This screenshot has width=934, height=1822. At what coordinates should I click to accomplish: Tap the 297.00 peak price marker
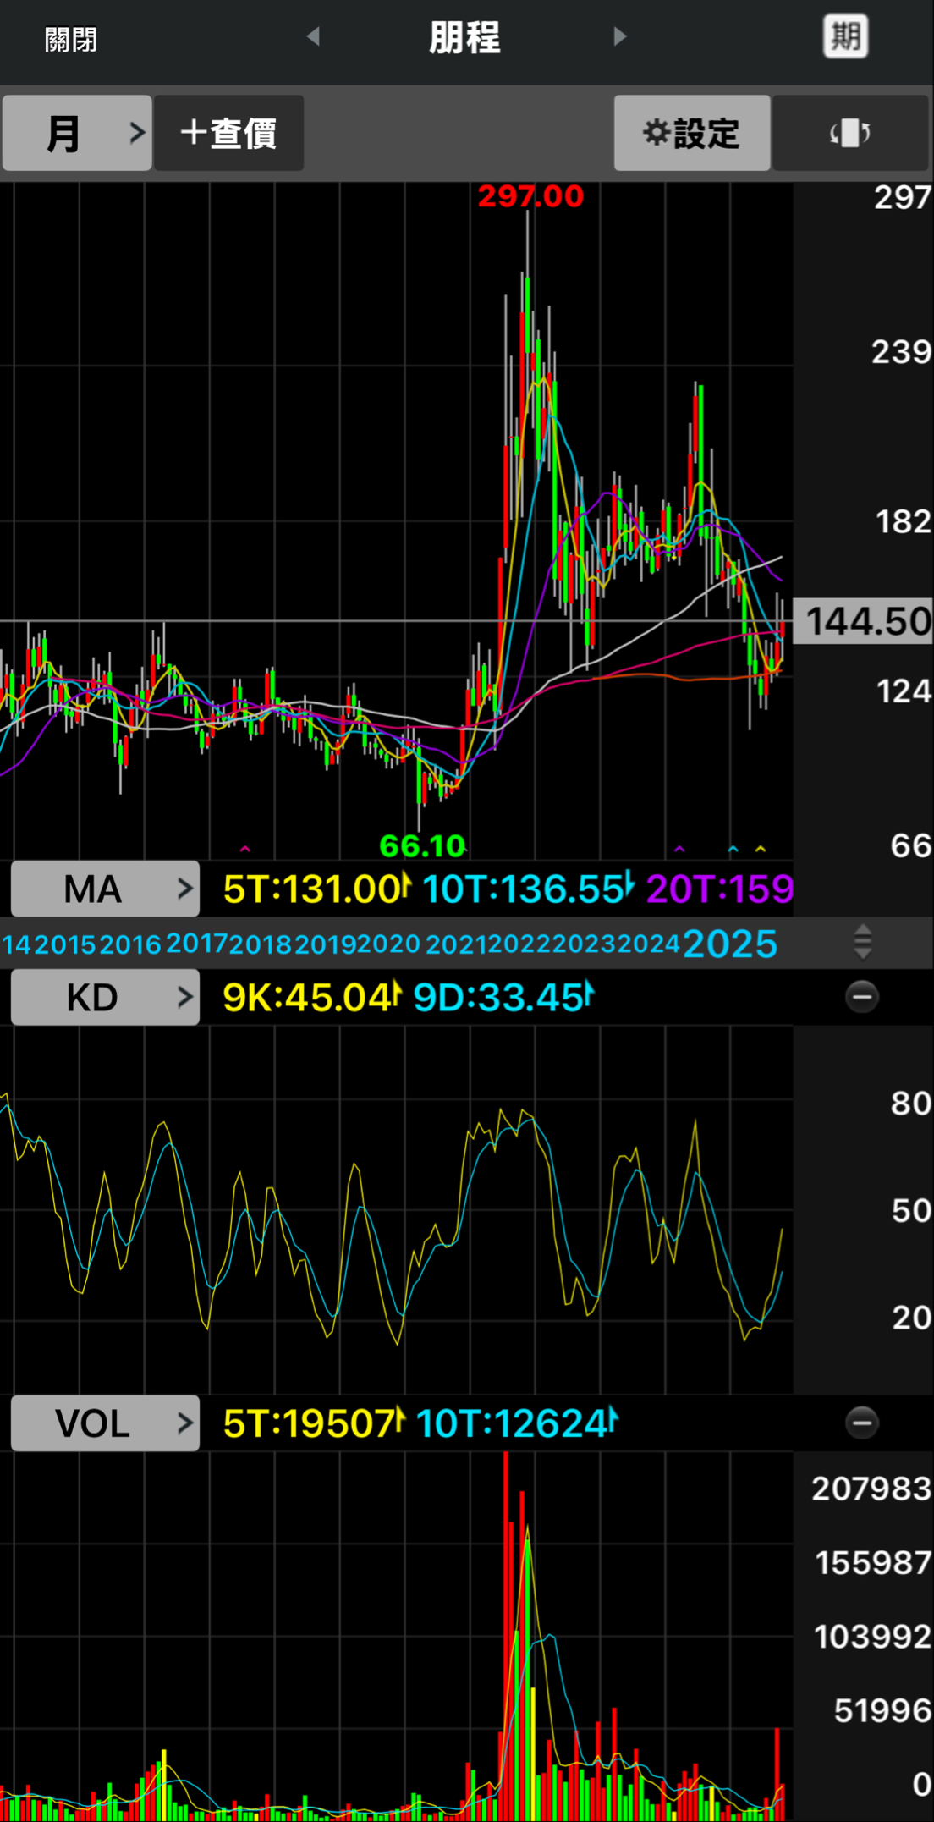point(530,196)
